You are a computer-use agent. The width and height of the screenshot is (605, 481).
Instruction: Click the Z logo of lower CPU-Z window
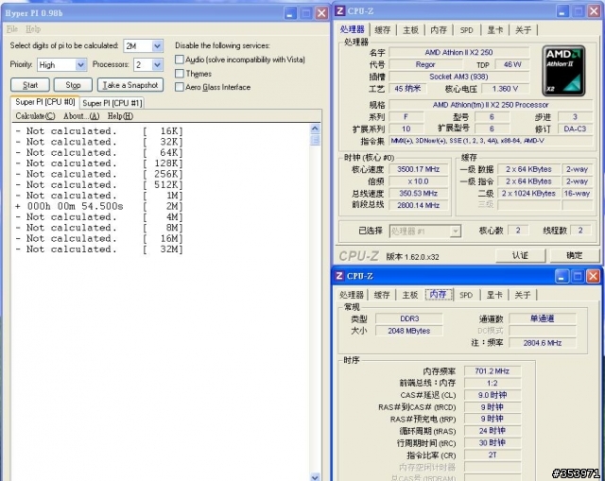[x=339, y=276]
